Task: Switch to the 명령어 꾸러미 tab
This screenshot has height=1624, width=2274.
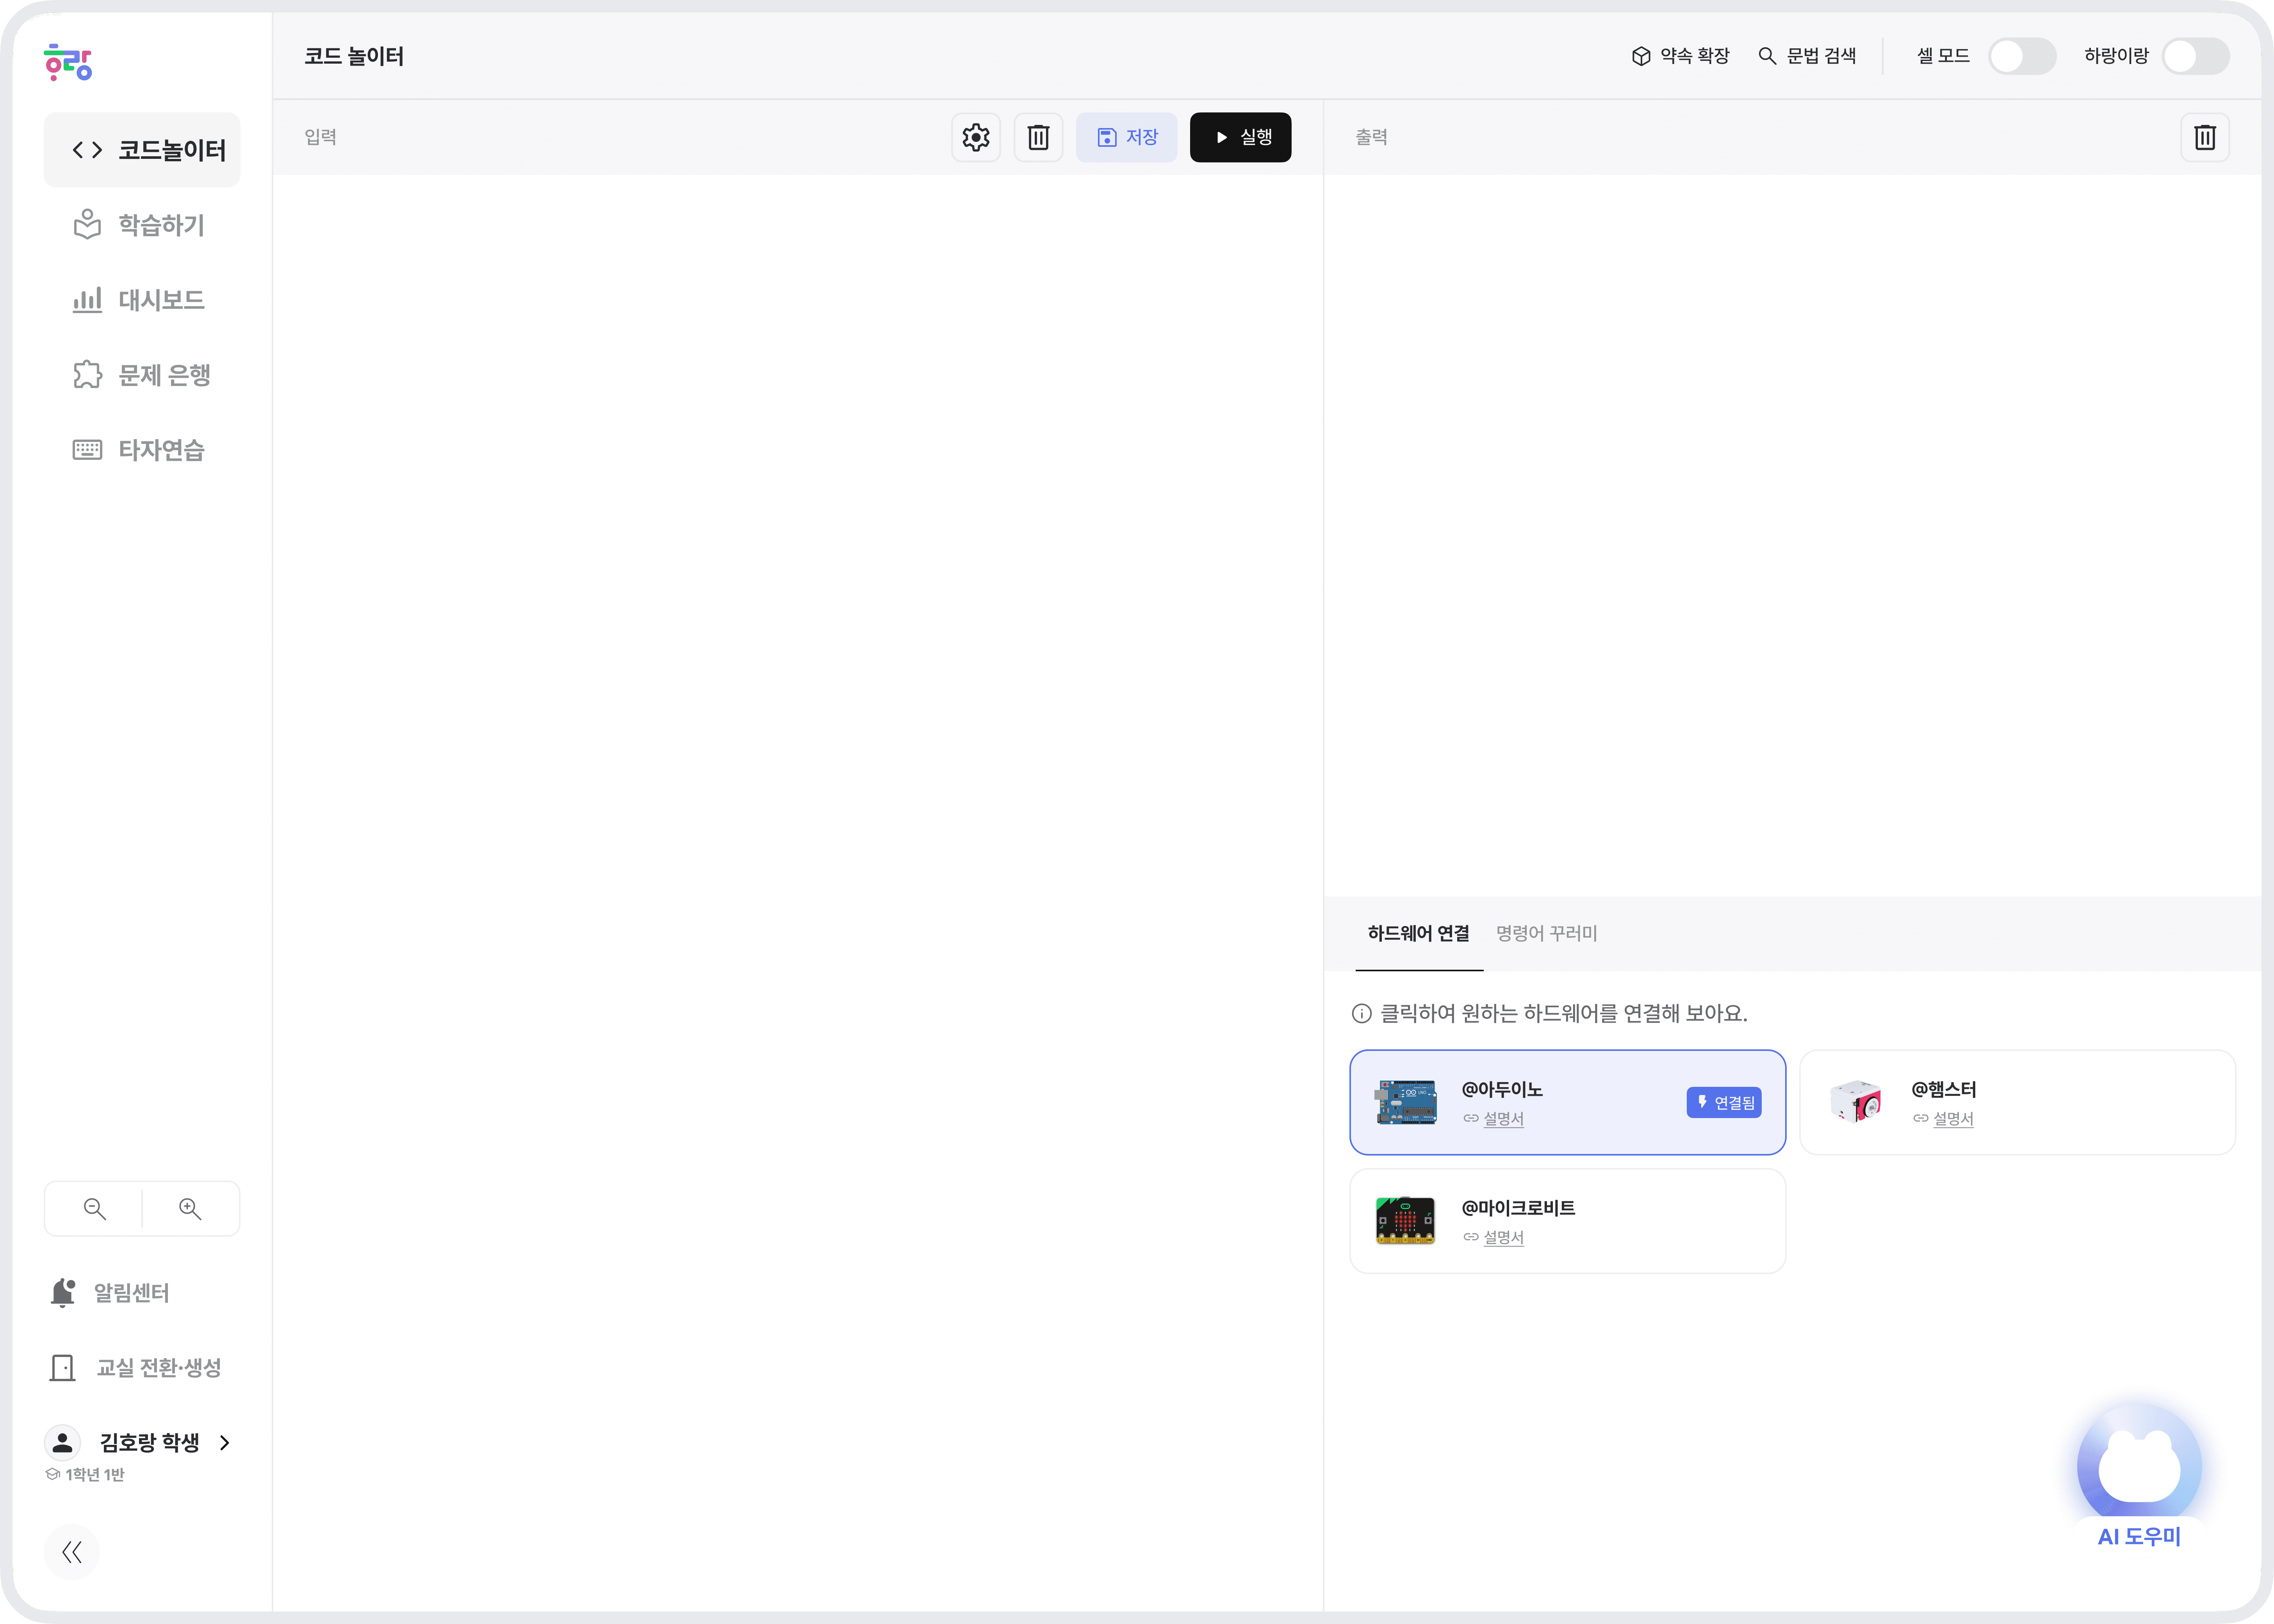Action: (x=1546, y=933)
